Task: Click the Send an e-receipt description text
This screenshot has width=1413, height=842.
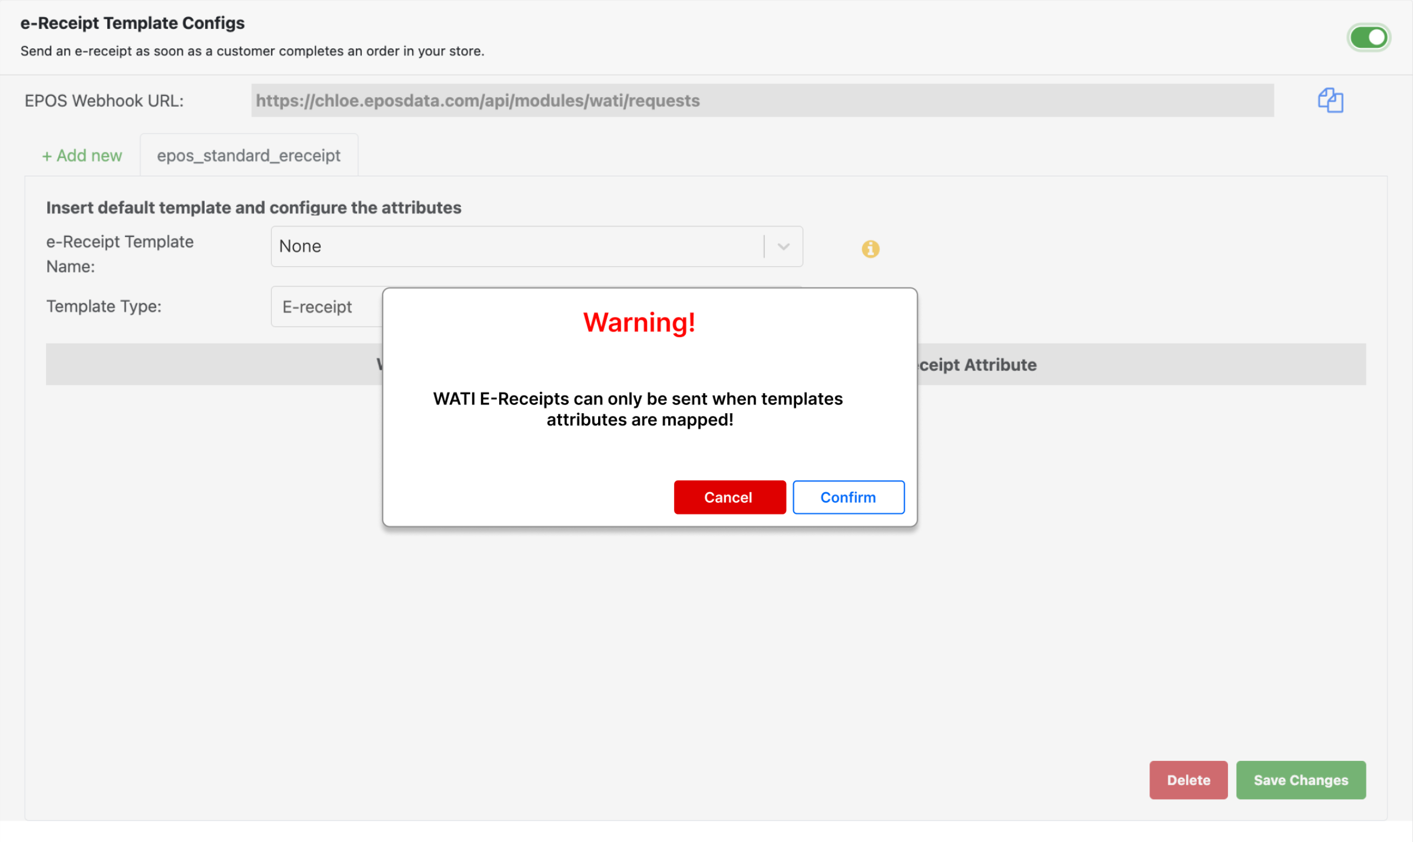Action: pos(252,51)
